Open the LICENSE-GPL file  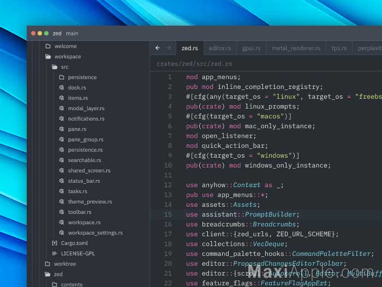tap(78, 253)
